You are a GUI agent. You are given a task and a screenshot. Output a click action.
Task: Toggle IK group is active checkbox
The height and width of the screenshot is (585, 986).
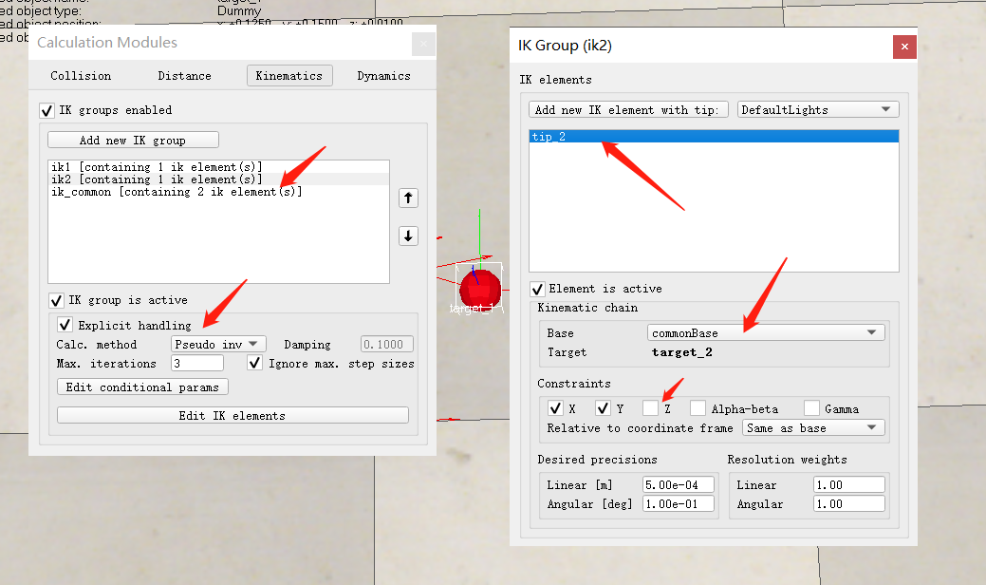click(x=56, y=301)
